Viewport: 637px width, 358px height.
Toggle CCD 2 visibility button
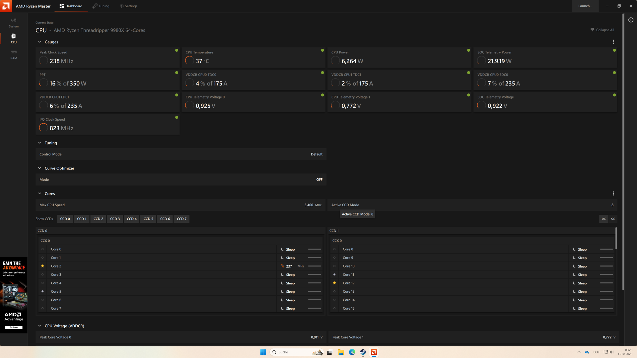(98, 219)
